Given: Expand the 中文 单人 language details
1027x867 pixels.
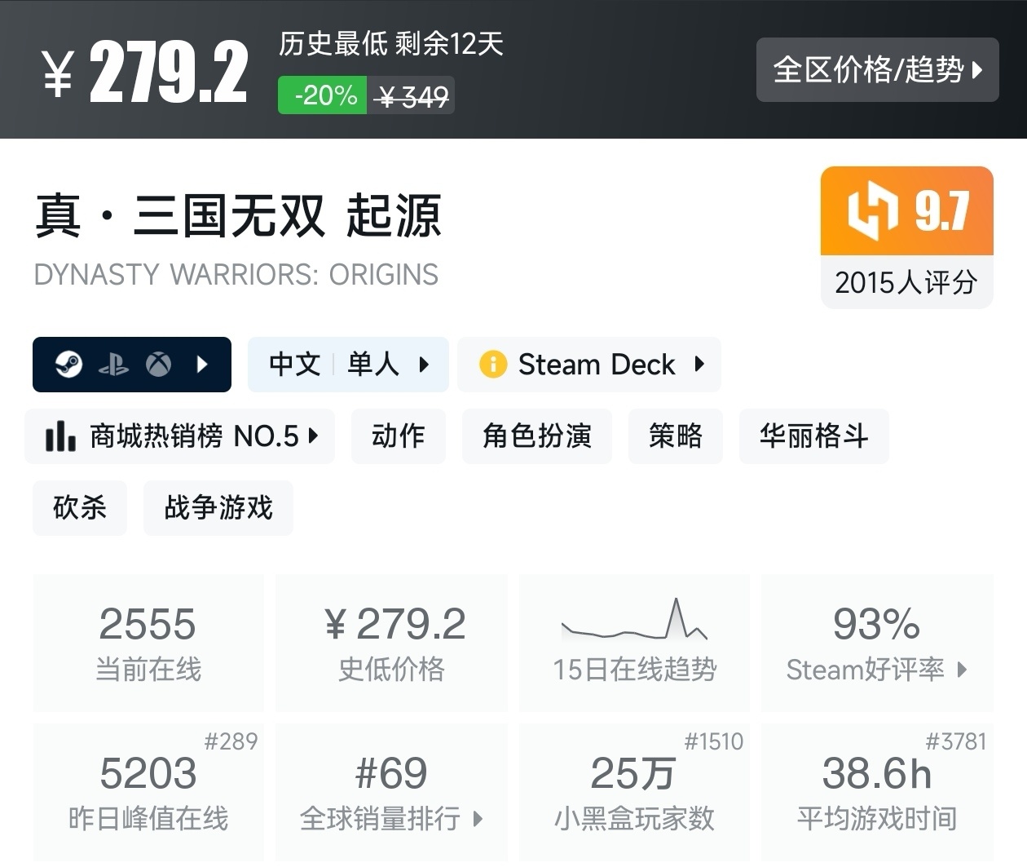Looking at the screenshot, I should (x=349, y=365).
